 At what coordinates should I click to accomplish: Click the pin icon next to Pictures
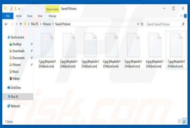[32, 65]
